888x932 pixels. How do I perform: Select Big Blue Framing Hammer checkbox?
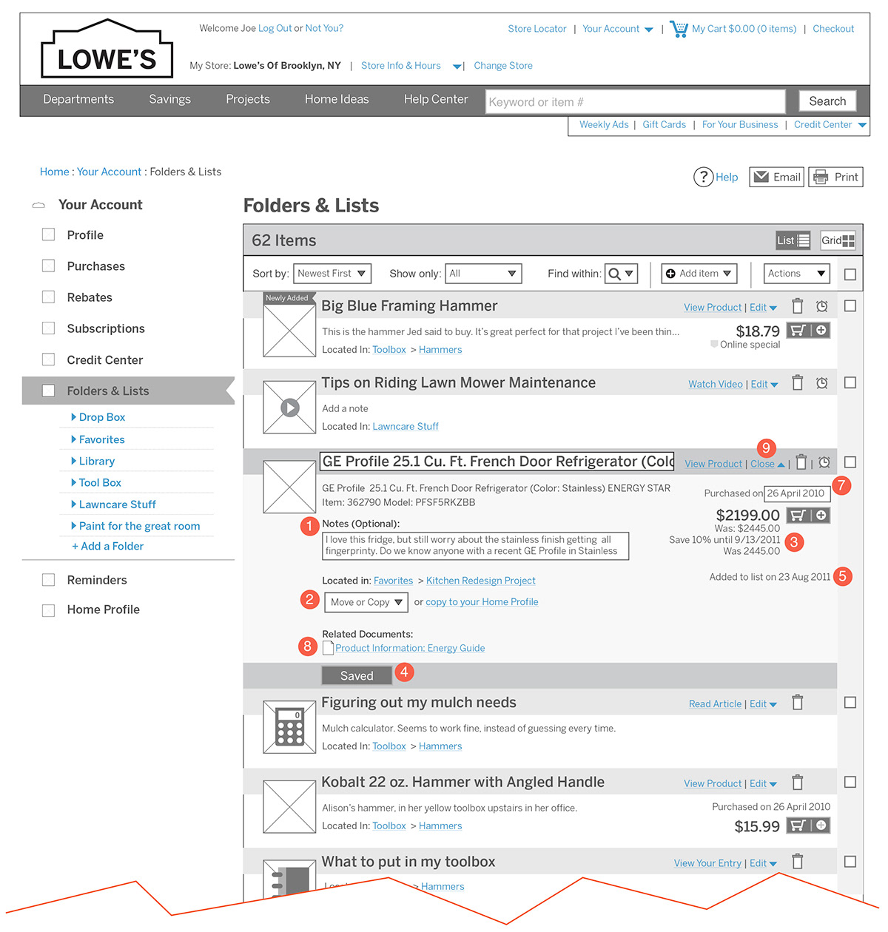(850, 305)
